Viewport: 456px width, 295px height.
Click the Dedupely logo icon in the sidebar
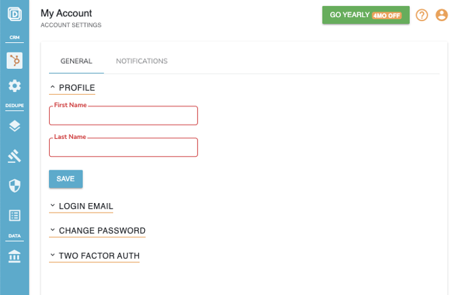tap(14, 14)
